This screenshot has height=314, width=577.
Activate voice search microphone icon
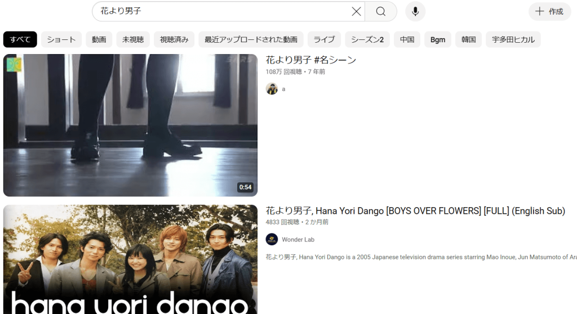click(x=415, y=11)
